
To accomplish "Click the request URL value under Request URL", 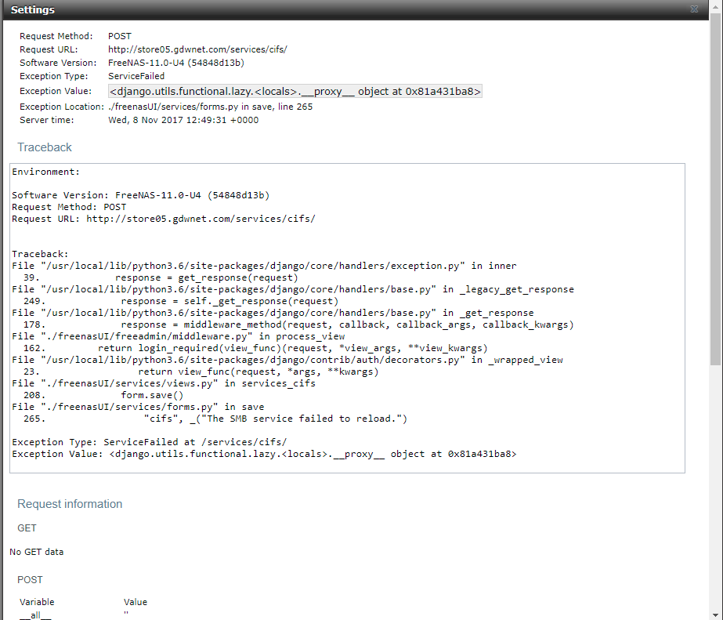I will [197, 49].
